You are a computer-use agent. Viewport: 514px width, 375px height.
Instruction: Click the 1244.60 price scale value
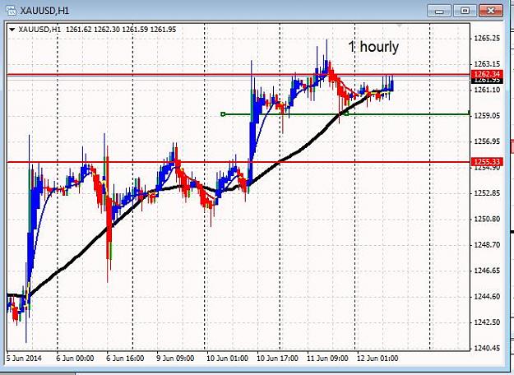pyautogui.click(x=487, y=297)
